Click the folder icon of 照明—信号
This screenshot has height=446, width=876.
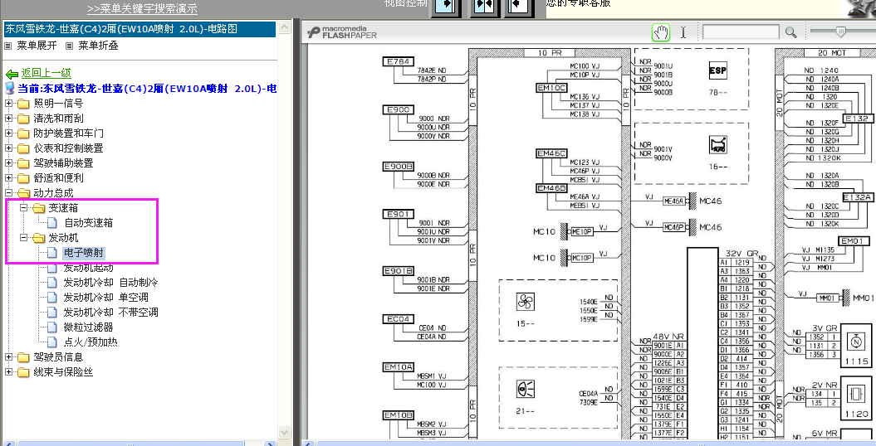(23, 104)
